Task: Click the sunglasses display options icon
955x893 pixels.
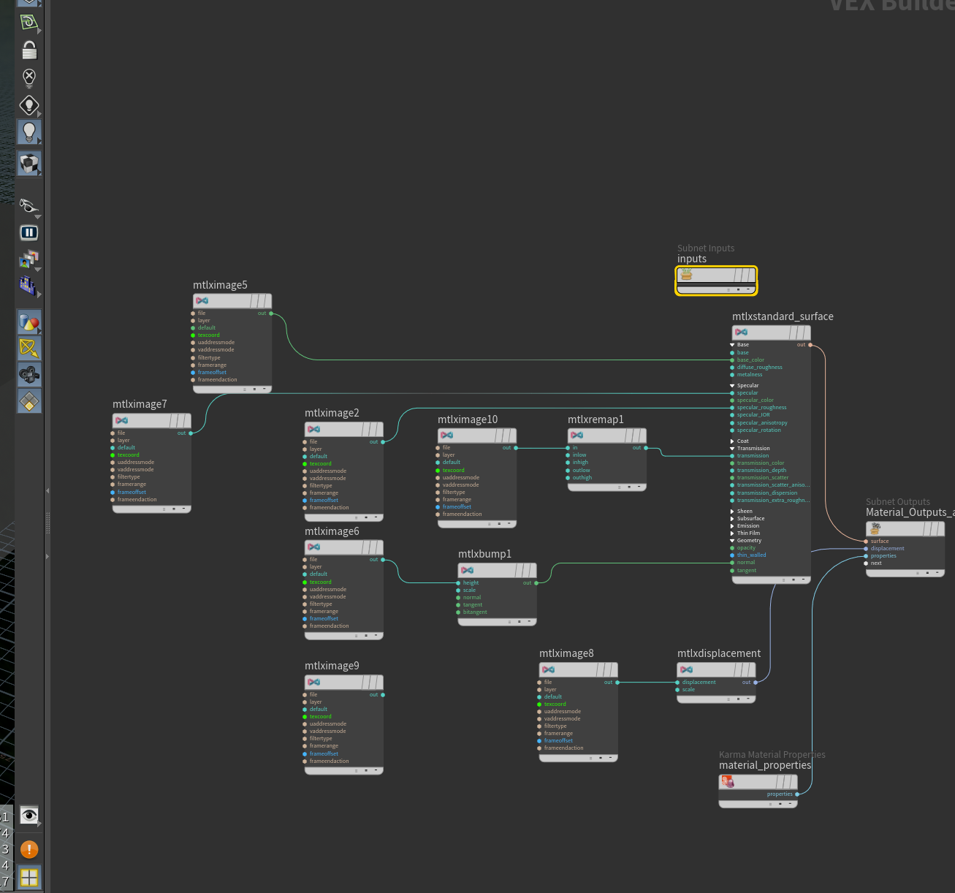Action: (x=29, y=205)
